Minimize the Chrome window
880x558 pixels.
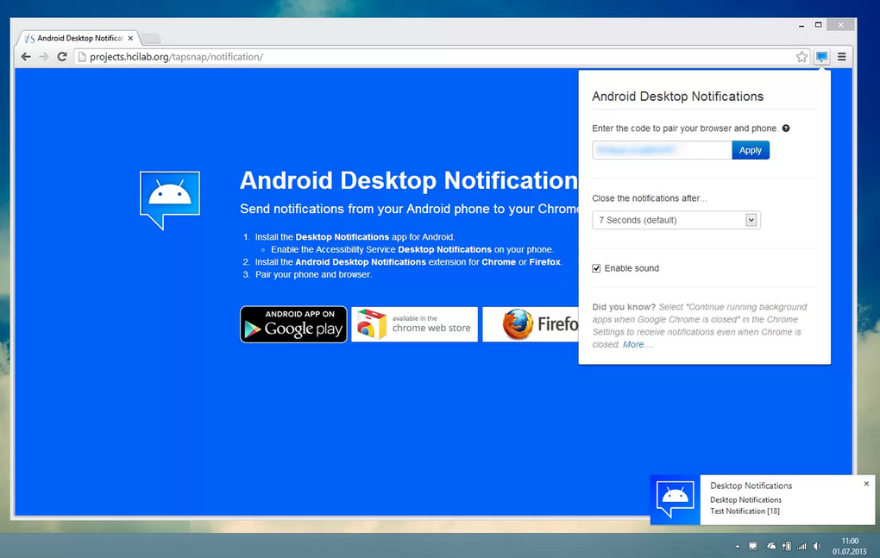click(x=801, y=25)
